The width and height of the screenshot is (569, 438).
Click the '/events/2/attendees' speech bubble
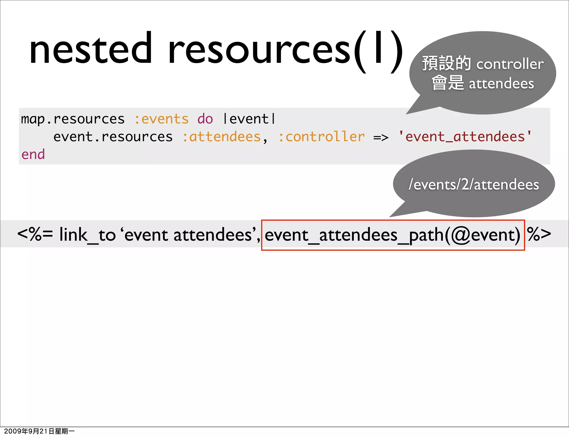click(x=474, y=185)
